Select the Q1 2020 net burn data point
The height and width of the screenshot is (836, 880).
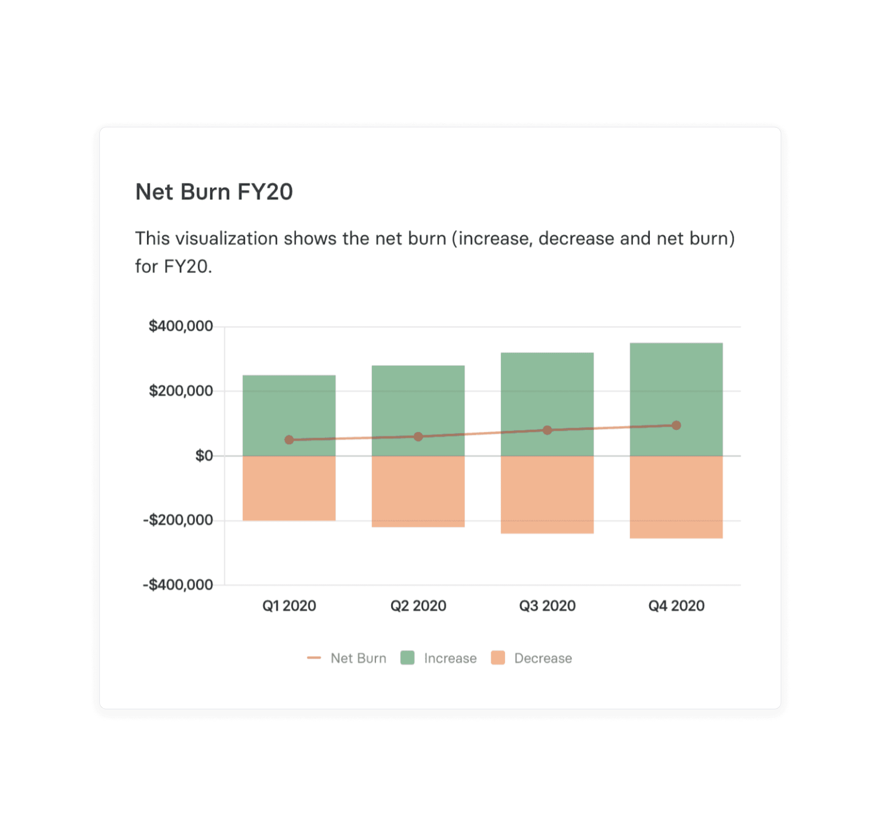coord(289,440)
